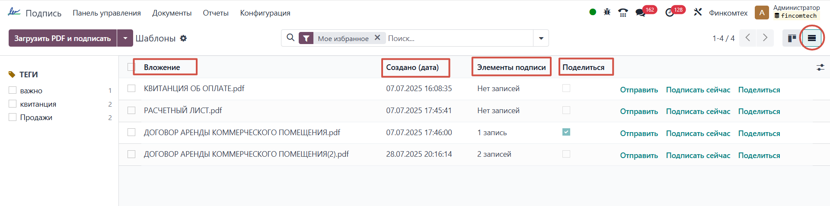The image size is (830, 206).
Task: Click the VoIP phone icon
Action: (x=623, y=13)
